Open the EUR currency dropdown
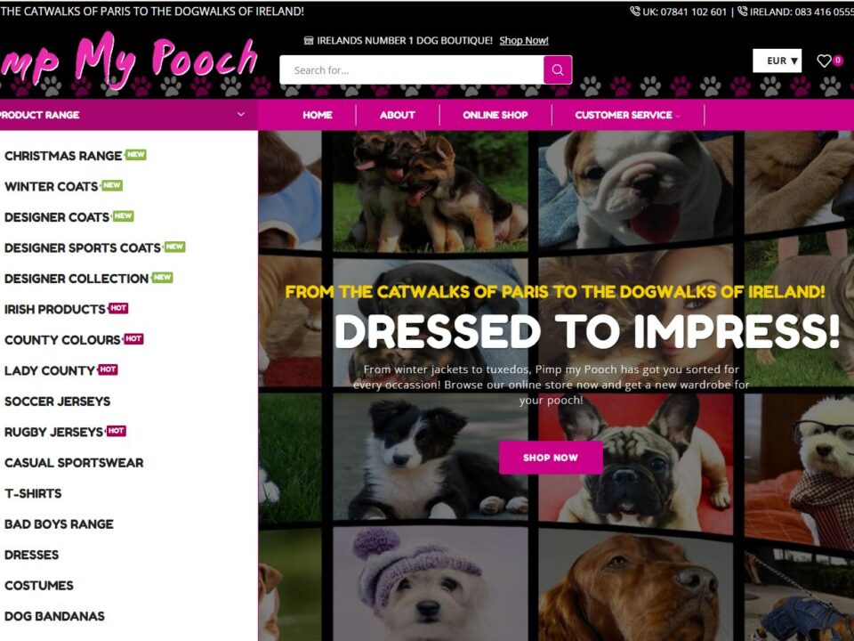This screenshot has width=854, height=641. [x=777, y=61]
